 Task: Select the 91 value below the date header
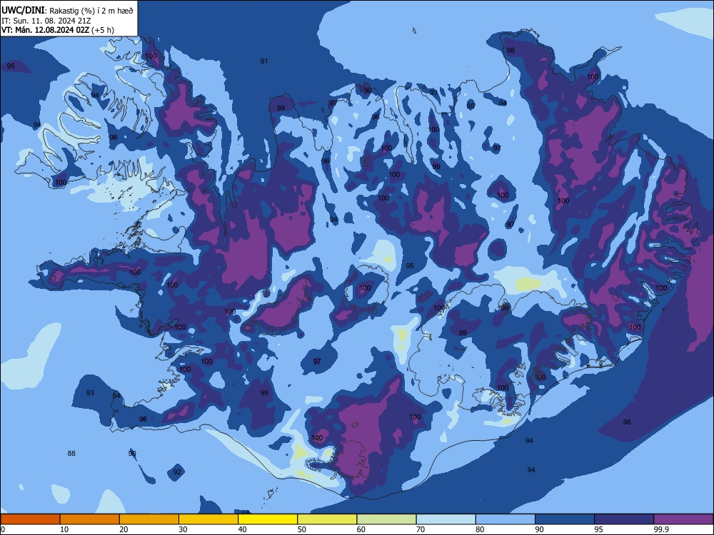pyautogui.click(x=264, y=61)
